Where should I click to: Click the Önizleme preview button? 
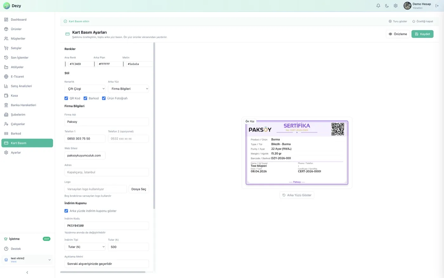click(398, 34)
